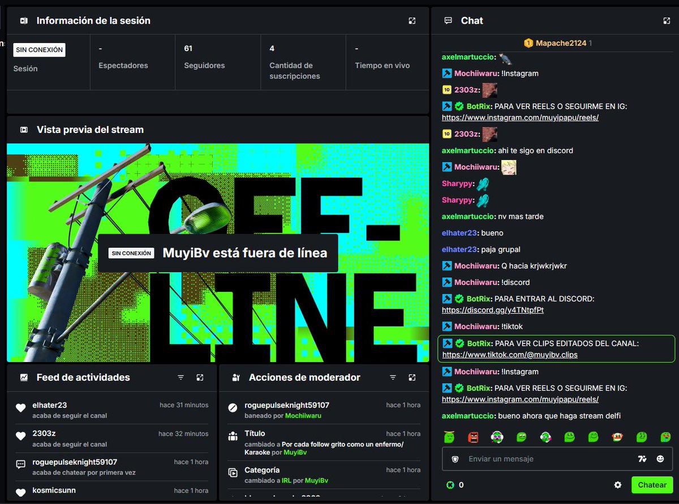Click the shield icon in message box

pos(455,459)
